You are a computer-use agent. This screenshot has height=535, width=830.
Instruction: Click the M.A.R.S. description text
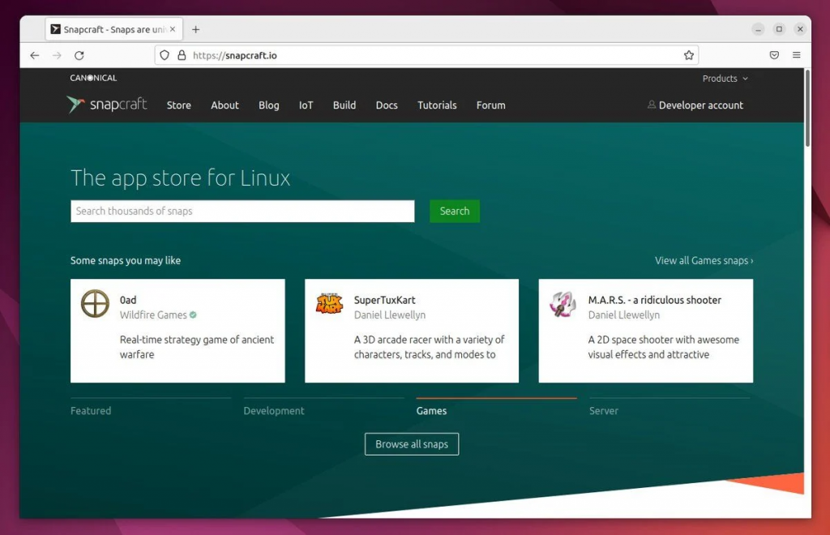(664, 347)
